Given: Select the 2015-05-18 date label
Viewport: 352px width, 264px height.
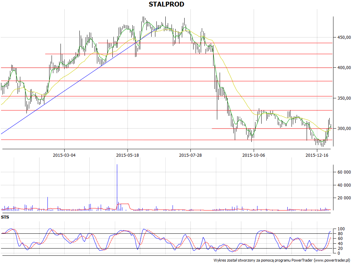Looking at the screenshot, I should 128,155.
